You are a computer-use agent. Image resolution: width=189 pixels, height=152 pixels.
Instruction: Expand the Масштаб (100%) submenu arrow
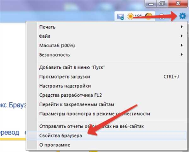point(181,45)
